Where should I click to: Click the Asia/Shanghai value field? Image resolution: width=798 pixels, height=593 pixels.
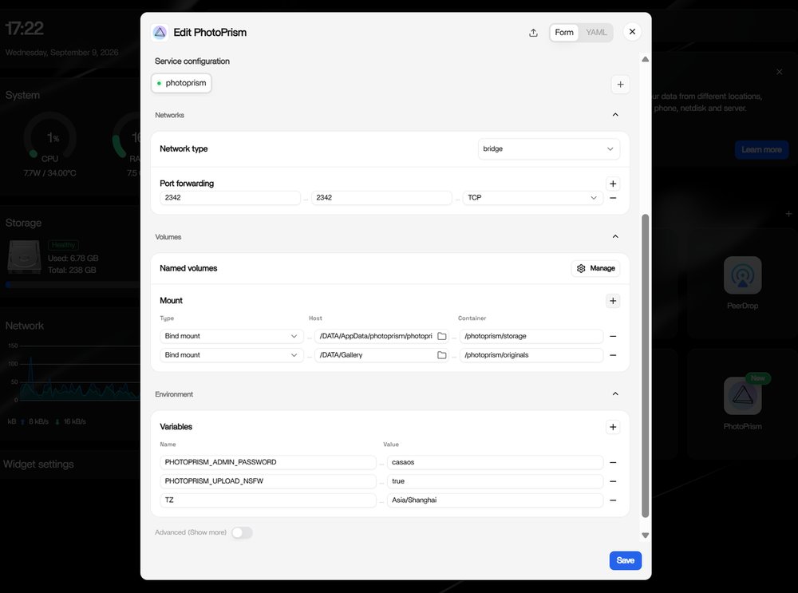pos(496,500)
